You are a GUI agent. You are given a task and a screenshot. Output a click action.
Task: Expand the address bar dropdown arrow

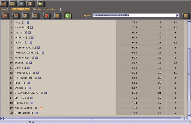click(x=178, y=15)
